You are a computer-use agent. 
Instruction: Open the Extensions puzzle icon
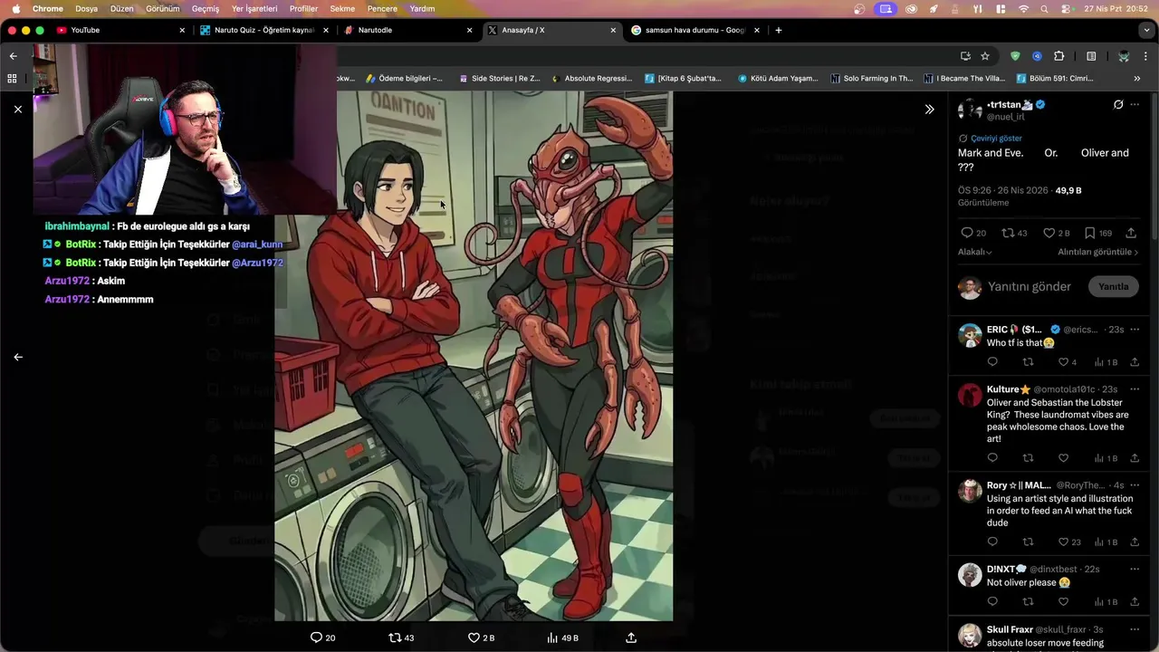(x=1058, y=56)
